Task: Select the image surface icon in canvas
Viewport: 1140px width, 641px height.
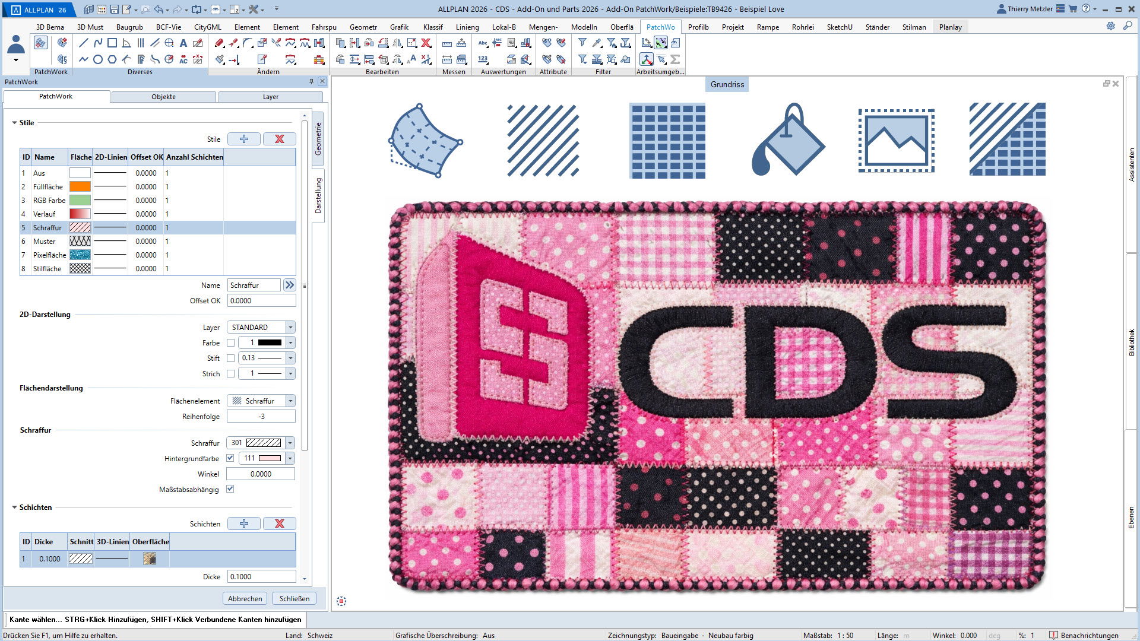Action: pos(896,141)
